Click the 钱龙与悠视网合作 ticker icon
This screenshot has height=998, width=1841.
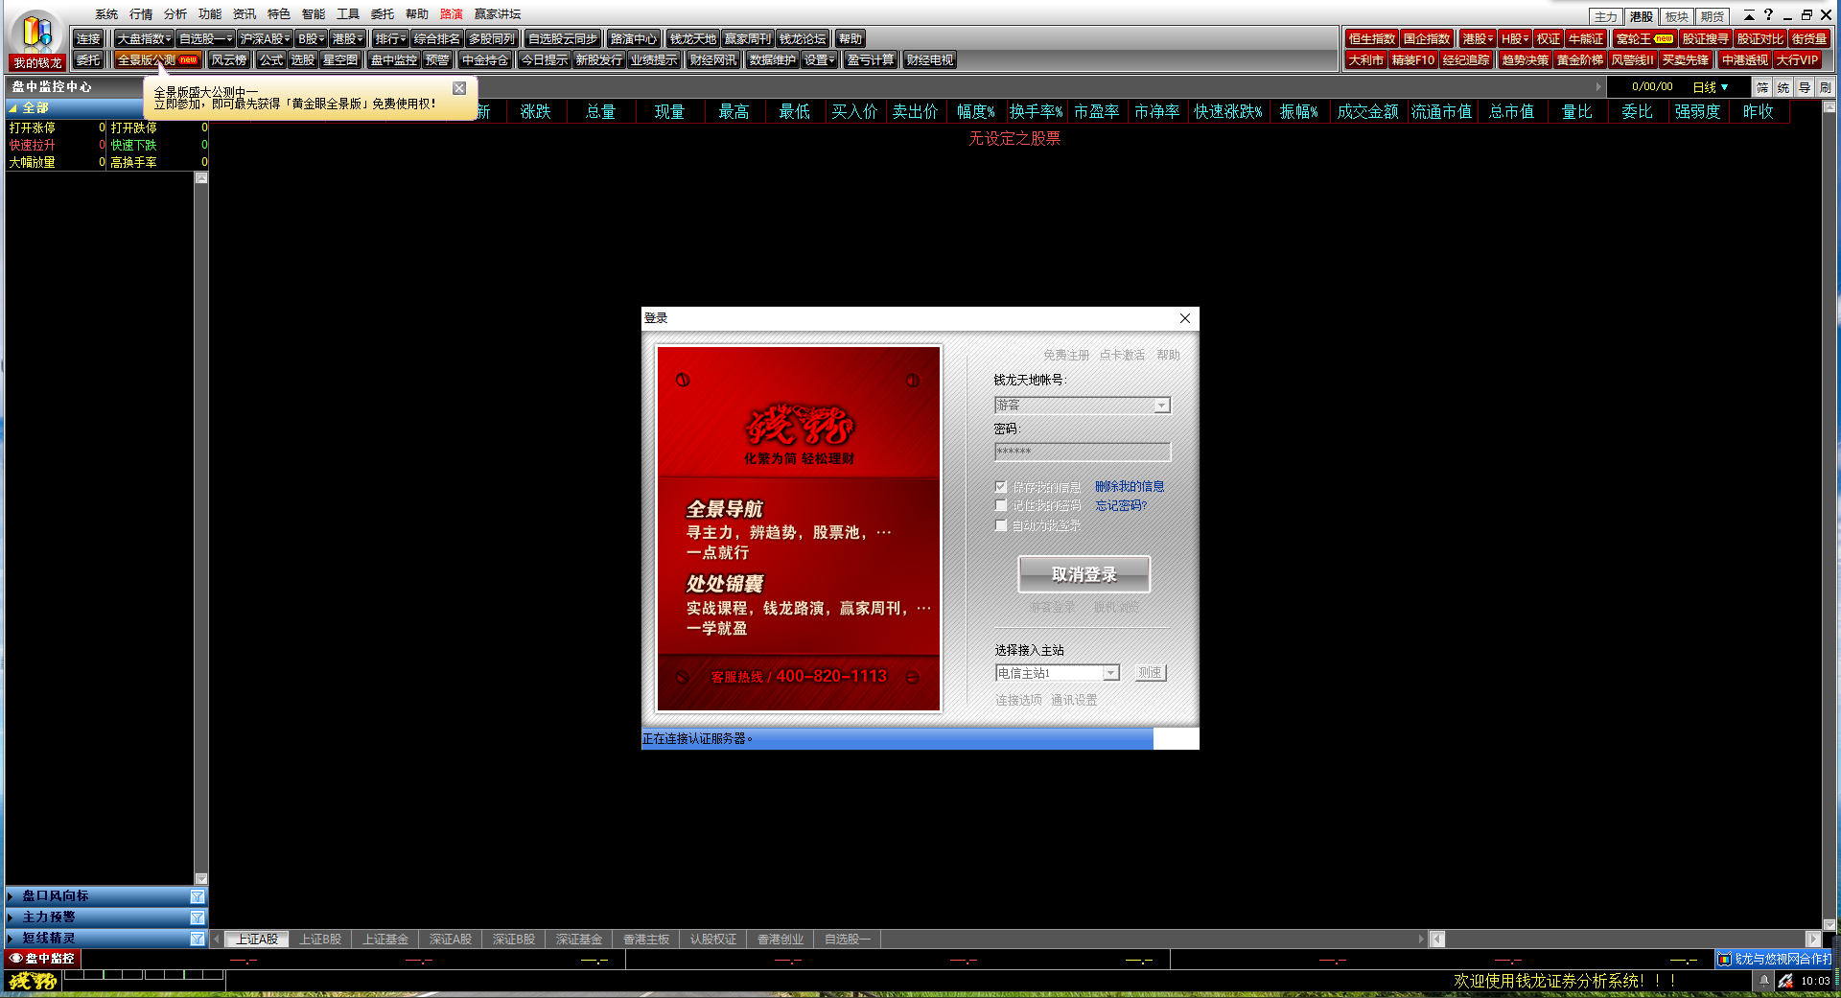click(1724, 959)
